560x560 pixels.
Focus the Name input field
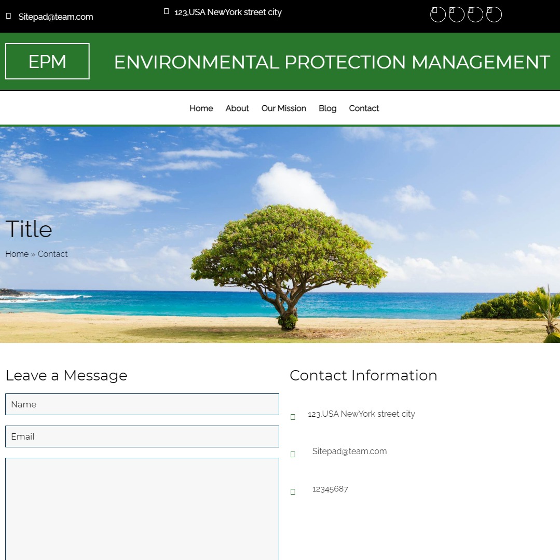point(142,404)
